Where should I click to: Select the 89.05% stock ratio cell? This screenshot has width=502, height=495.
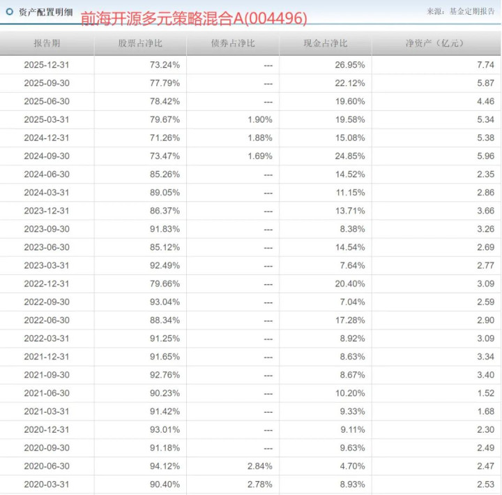[x=165, y=193]
